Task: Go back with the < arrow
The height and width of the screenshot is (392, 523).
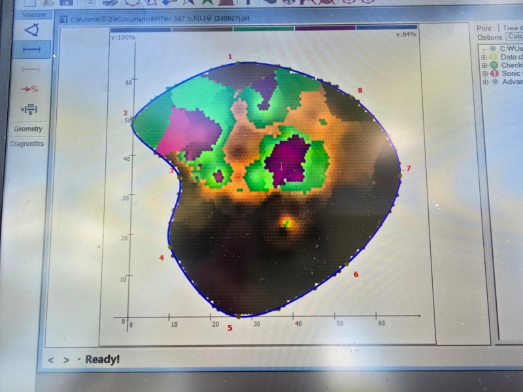Action: [51, 360]
